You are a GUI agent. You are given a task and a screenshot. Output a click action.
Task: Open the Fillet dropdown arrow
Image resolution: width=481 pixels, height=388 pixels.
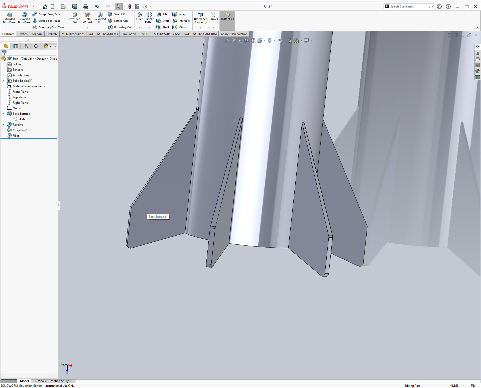click(x=139, y=28)
